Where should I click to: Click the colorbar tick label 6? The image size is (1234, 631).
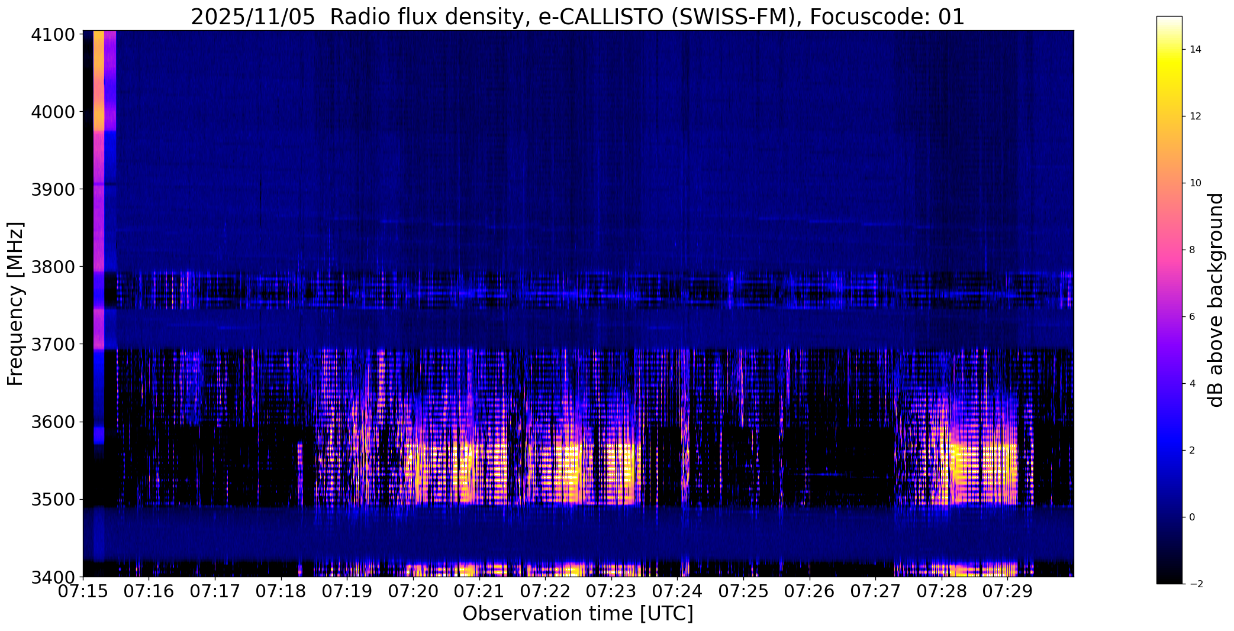1193,317
